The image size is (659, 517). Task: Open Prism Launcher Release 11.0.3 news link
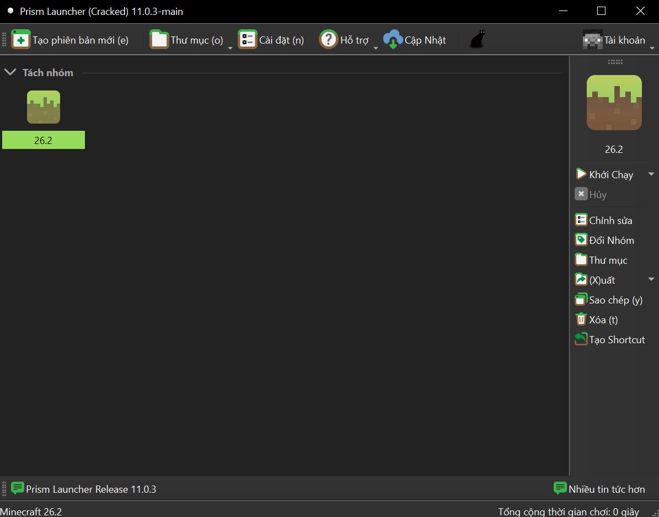(84, 489)
